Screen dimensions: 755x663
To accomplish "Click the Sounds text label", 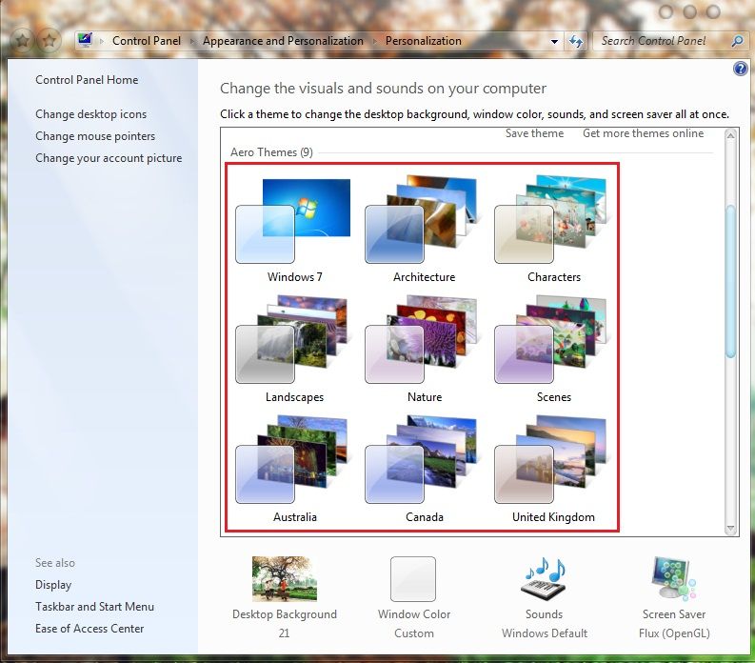I will point(544,614).
